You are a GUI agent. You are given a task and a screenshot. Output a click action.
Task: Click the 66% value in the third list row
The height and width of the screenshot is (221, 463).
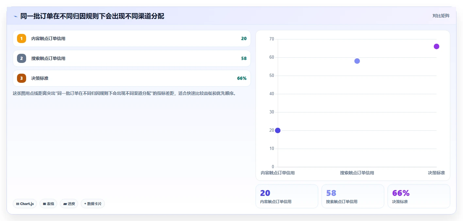pos(242,78)
